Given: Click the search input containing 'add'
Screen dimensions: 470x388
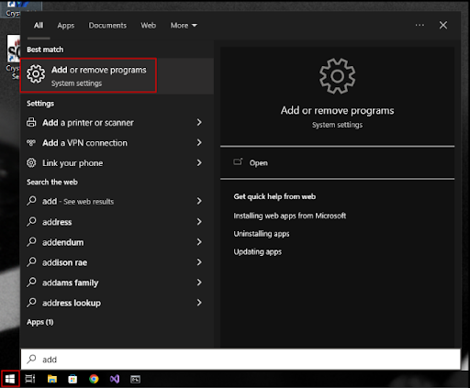Looking at the screenshot, I should coord(241,360).
